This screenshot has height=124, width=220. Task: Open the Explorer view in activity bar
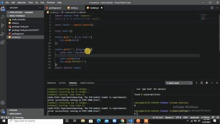click(x=3, y=9)
